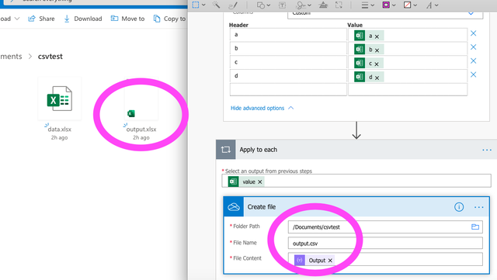Click the Apply to each header
Viewport: 497px width, 280px height.
pos(356,150)
